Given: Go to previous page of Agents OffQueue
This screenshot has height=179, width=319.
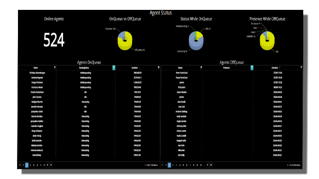Looking at the screenshot, I should 166,165.
